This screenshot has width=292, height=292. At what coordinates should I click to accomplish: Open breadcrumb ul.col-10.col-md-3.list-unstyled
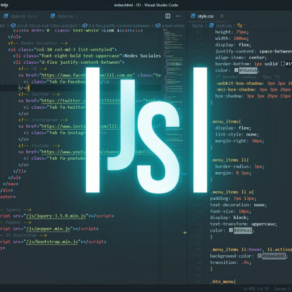(x=44, y=26)
